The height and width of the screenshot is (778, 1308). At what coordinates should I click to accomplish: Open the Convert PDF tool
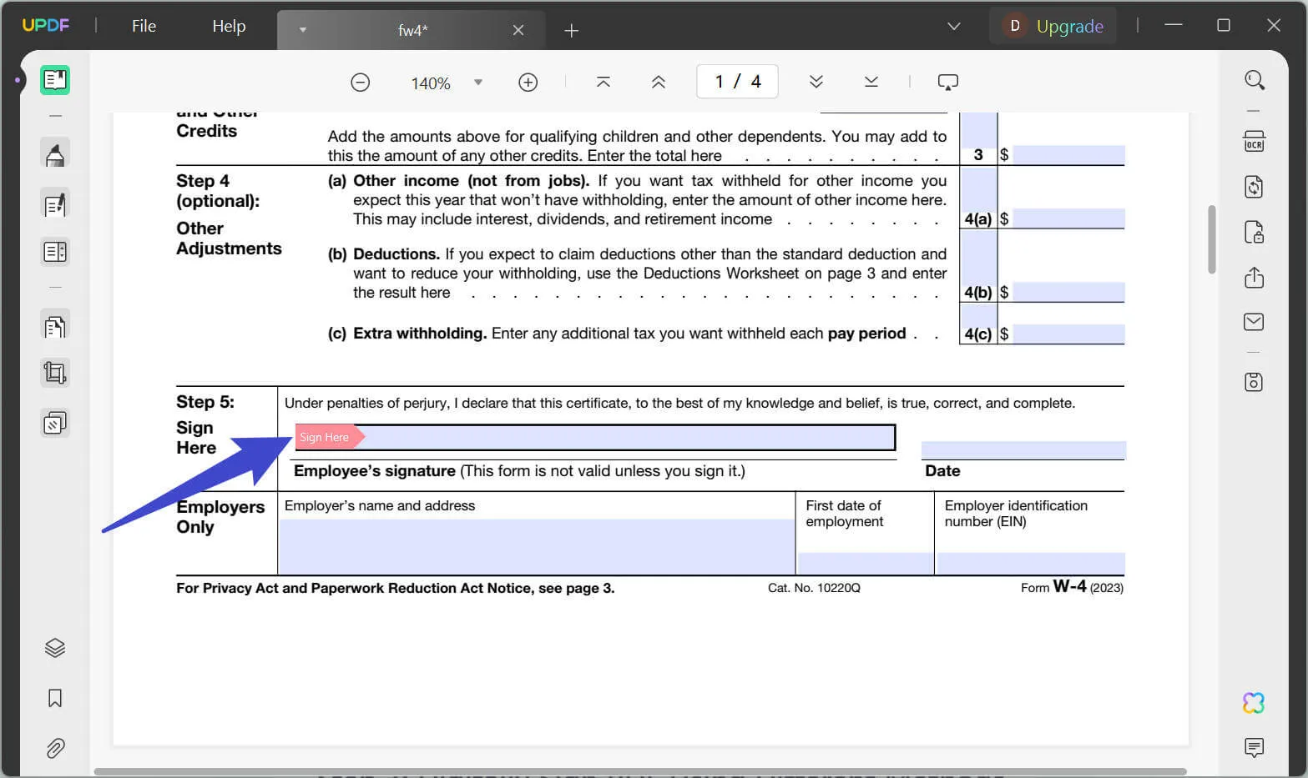click(1253, 187)
